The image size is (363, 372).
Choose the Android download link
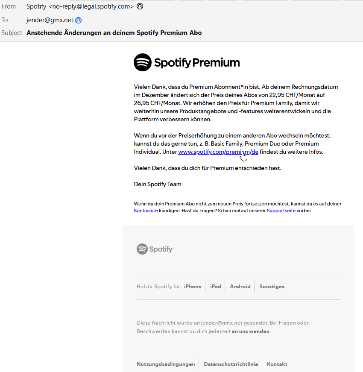click(240, 287)
